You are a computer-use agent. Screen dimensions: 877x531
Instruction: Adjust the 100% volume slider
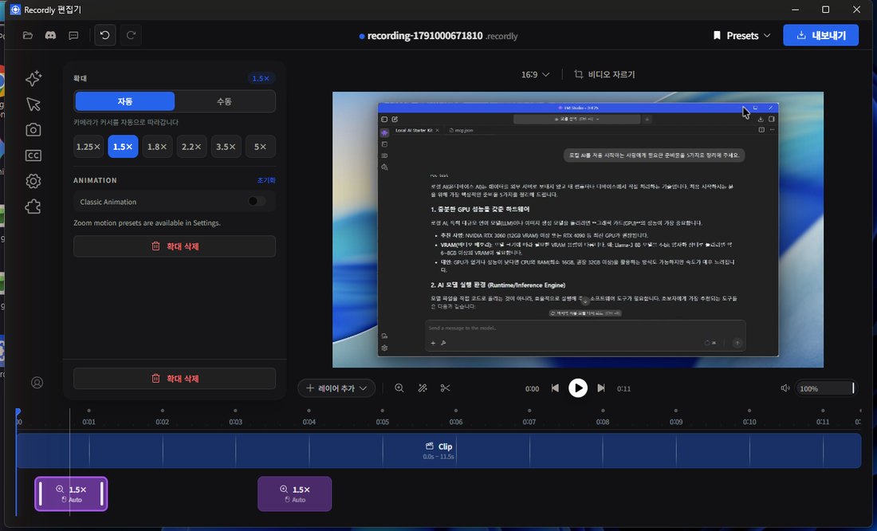tap(825, 388)
